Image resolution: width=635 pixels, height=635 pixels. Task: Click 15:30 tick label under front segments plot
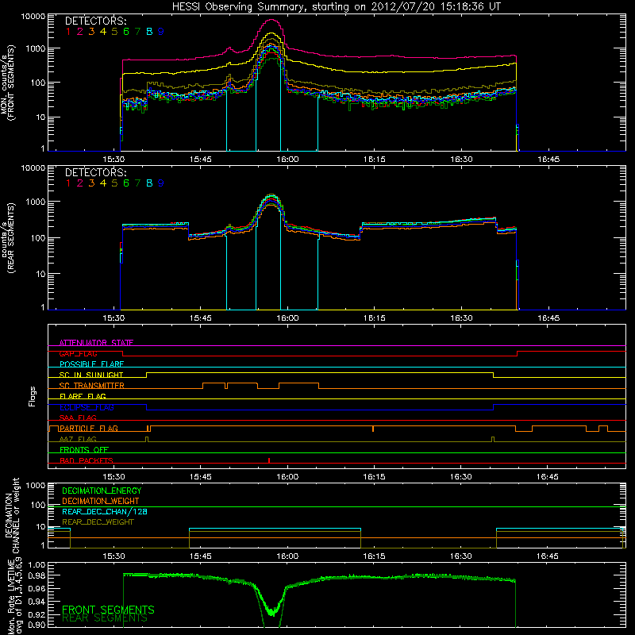[114, 160]
